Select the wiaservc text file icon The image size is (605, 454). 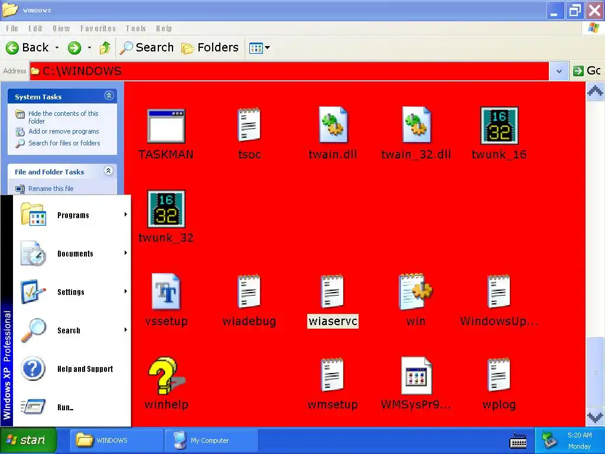pos(332,291)
